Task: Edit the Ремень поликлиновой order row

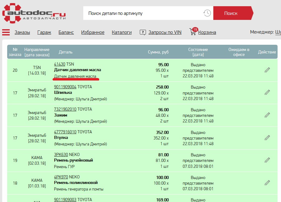Action: click(267, 183)
